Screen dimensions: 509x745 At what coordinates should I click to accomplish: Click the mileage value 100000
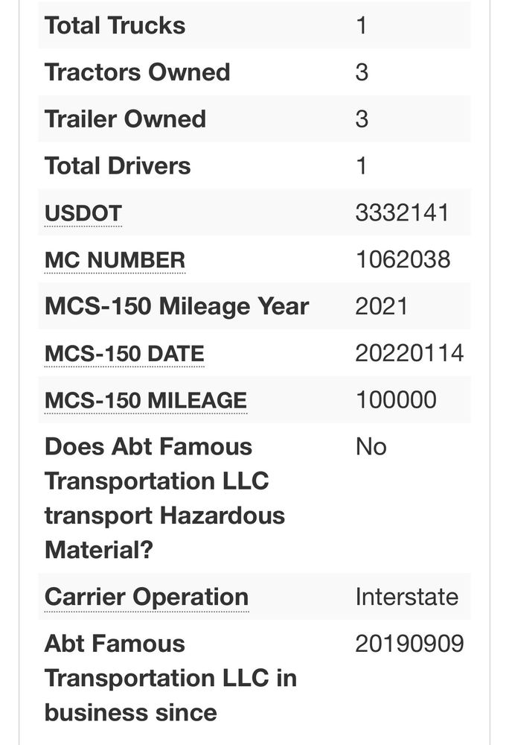396,400
